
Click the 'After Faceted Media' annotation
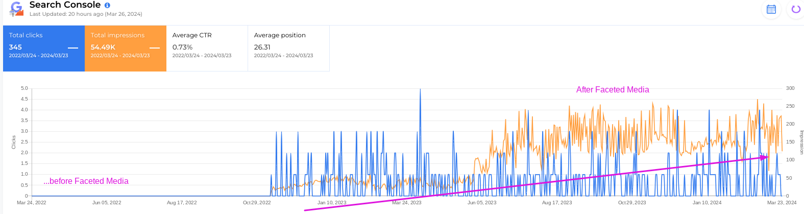[x=613, y=90]
